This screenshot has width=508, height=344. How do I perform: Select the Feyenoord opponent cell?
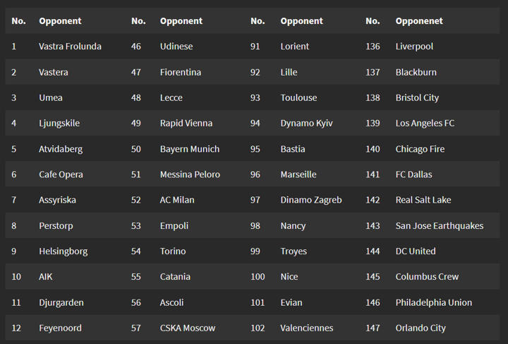60,328
